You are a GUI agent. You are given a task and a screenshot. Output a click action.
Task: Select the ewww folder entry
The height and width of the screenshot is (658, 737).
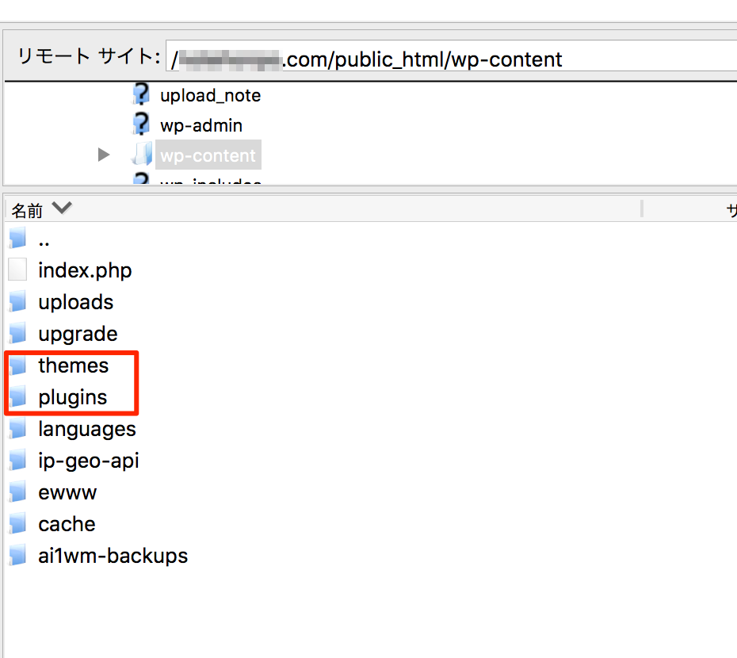pyautogui.click(x=67, y=492)
